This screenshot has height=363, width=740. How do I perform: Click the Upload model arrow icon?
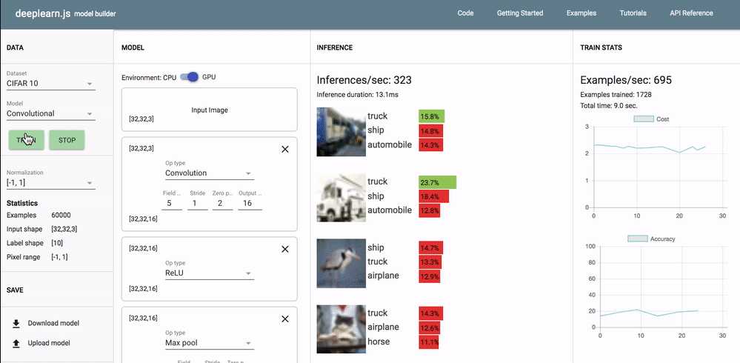16,343
